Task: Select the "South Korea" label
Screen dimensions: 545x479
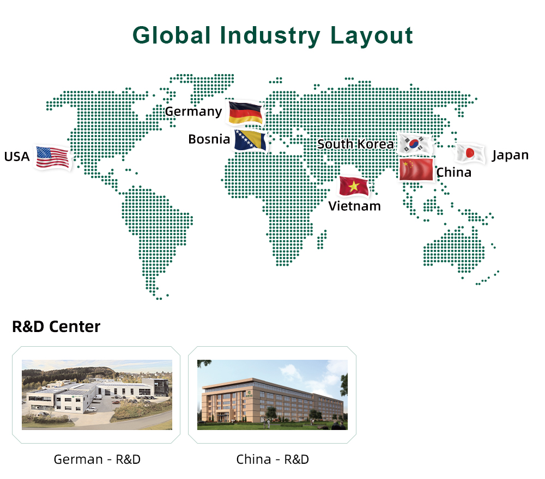Action: tap(355, 144)
